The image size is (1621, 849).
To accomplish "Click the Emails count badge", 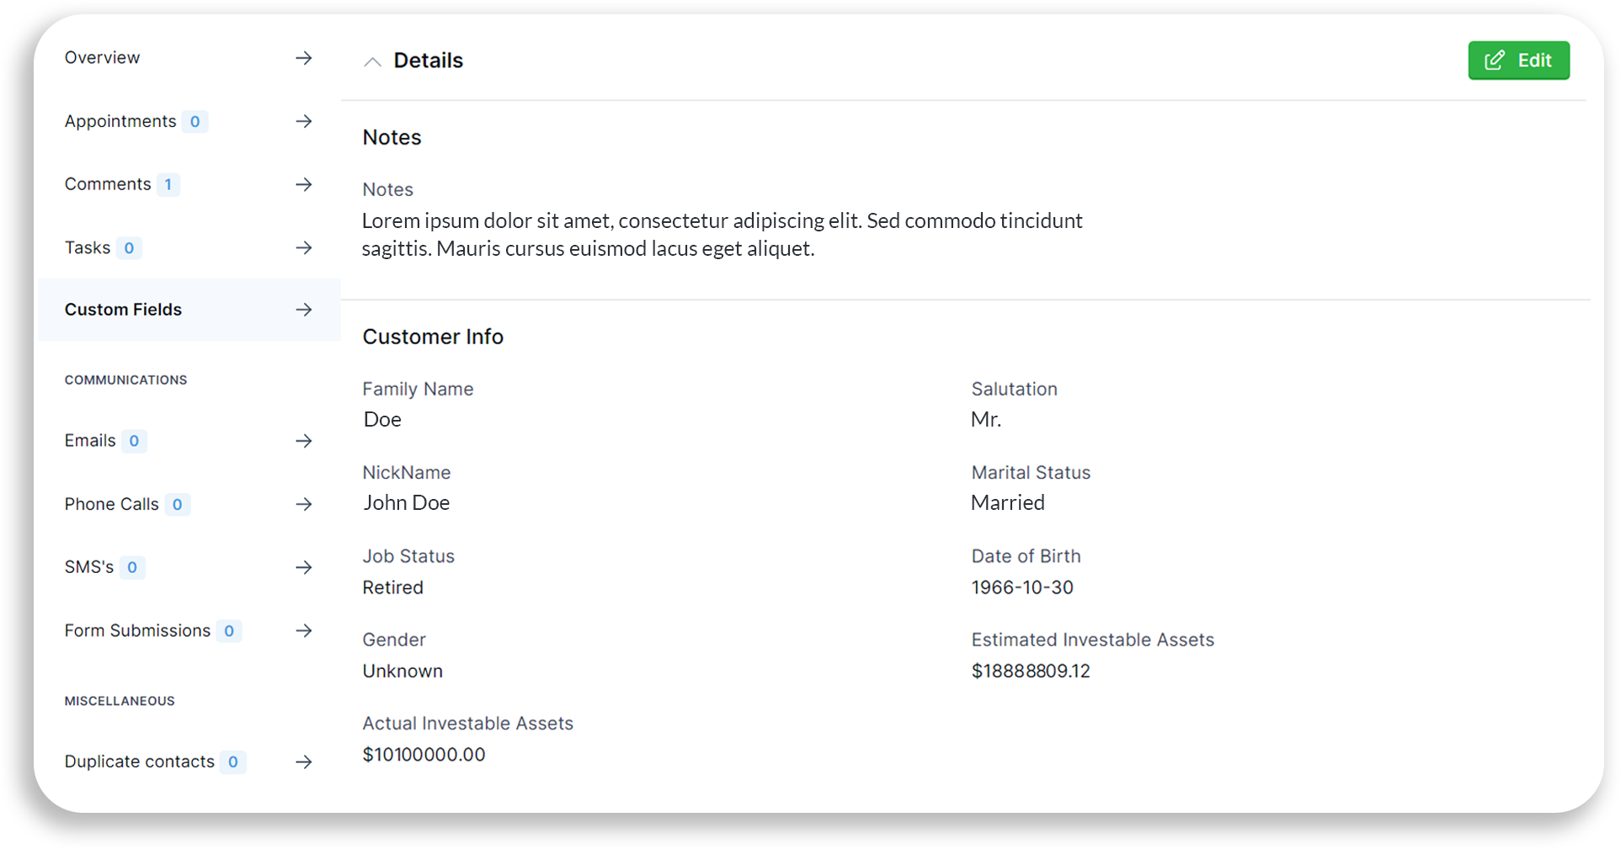I will pyautogui.click(x=134, y=441).
